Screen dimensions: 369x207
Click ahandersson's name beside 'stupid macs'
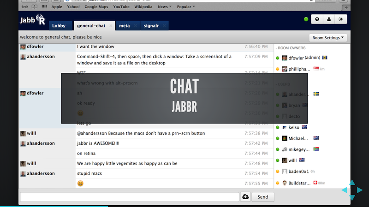point(41,173)
